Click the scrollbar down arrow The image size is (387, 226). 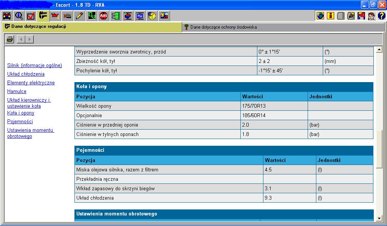[x=379, y=218]
